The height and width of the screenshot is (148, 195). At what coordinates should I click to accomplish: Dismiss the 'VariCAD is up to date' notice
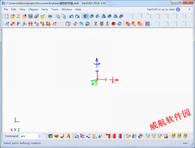189,9
